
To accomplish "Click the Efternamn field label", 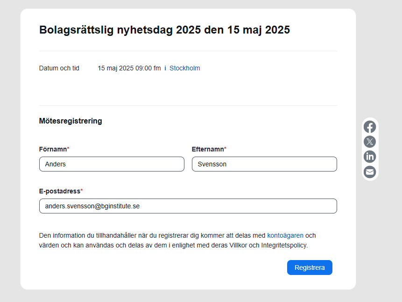I will point(208,149).
